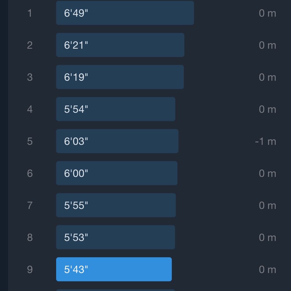Select split number 2 label
This screenshot has width=291, height=291.
[x=30, y=45]
